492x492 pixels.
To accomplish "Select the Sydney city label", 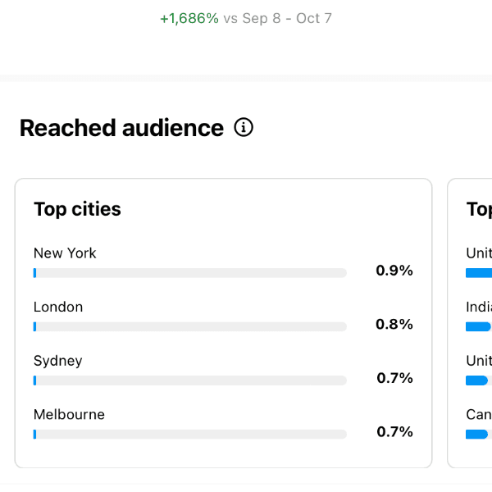I will coord(58,361).
